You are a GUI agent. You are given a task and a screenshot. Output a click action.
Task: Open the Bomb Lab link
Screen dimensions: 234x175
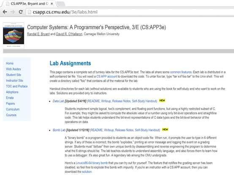[59, 130]
